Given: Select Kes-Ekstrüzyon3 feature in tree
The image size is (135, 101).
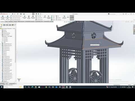Looking at the screenshot, I should [6, 50].
